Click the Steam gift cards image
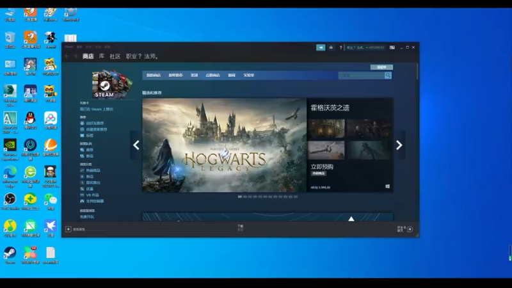 (x=112, y=84)
